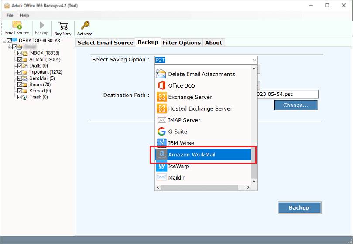
Task: Toggle the Starred (0) checkbox
Action: [x=20, y=91]
